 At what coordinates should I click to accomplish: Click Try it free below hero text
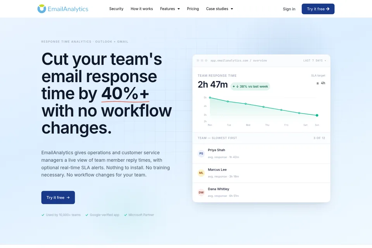[x=58, y=198]
